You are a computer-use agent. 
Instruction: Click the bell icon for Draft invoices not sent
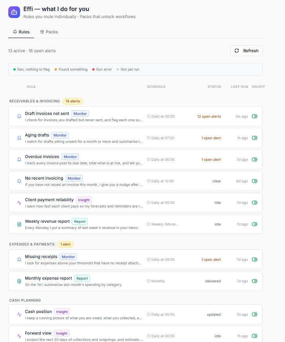19,116
